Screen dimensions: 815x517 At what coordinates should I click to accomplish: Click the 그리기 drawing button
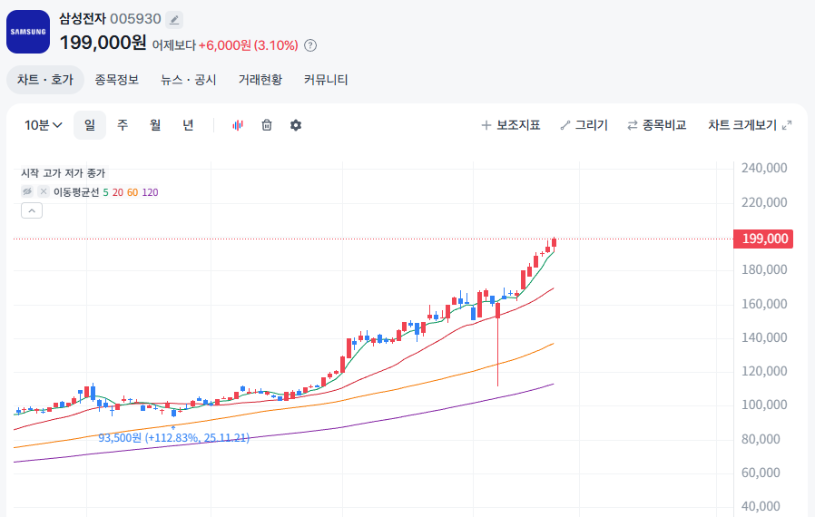pyautogui.click(x=584, y=125)
